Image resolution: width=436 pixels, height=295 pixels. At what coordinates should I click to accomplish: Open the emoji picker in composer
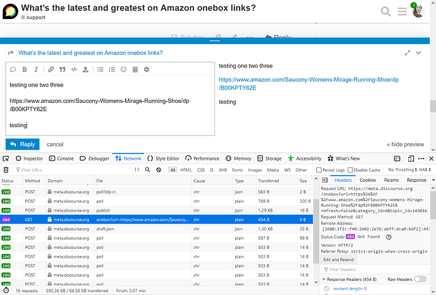[x=123, y=69]
